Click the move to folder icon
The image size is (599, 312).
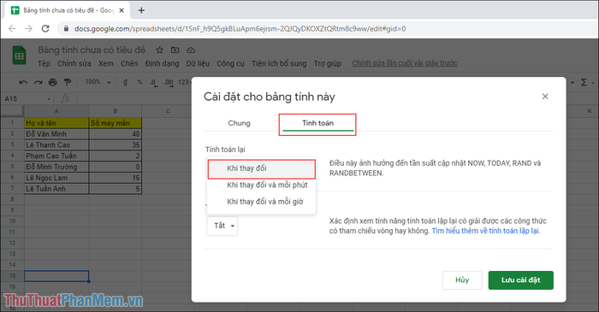175,50
